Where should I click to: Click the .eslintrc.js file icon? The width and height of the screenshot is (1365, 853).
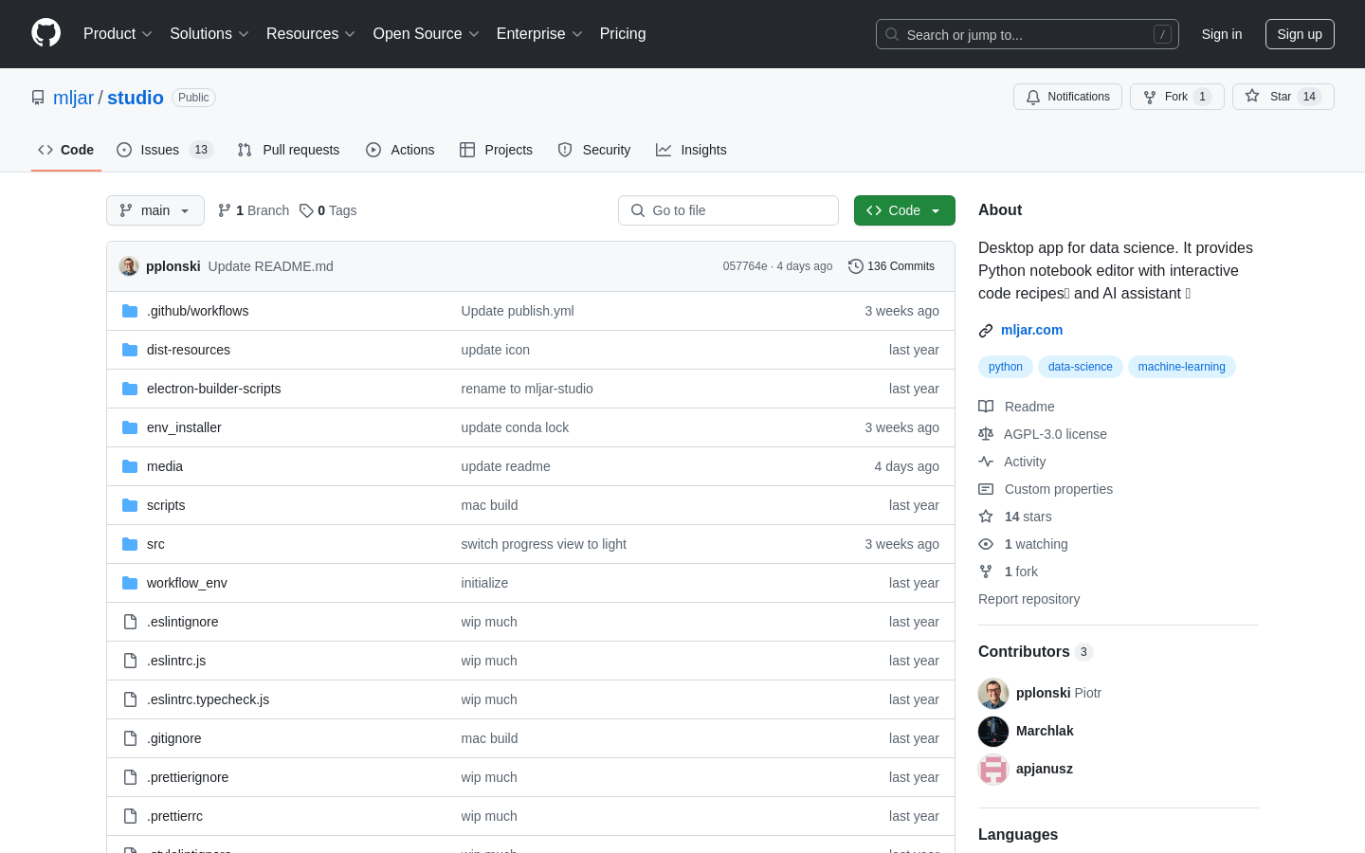130,661
